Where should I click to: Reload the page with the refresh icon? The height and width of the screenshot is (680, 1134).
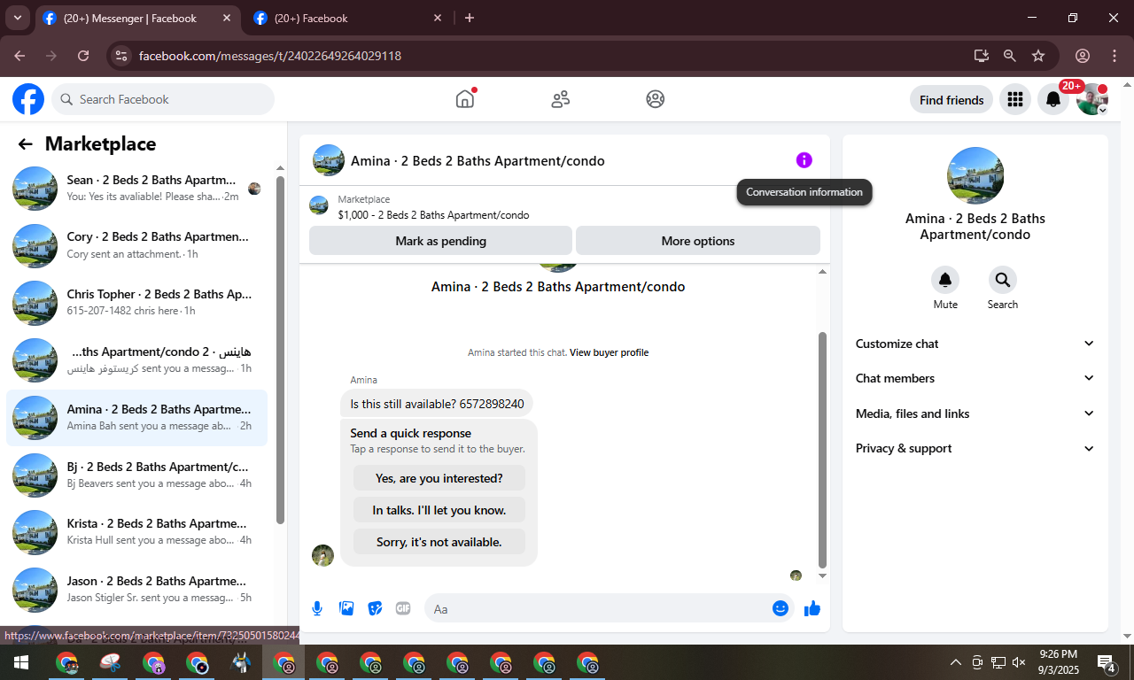[83, 56]
